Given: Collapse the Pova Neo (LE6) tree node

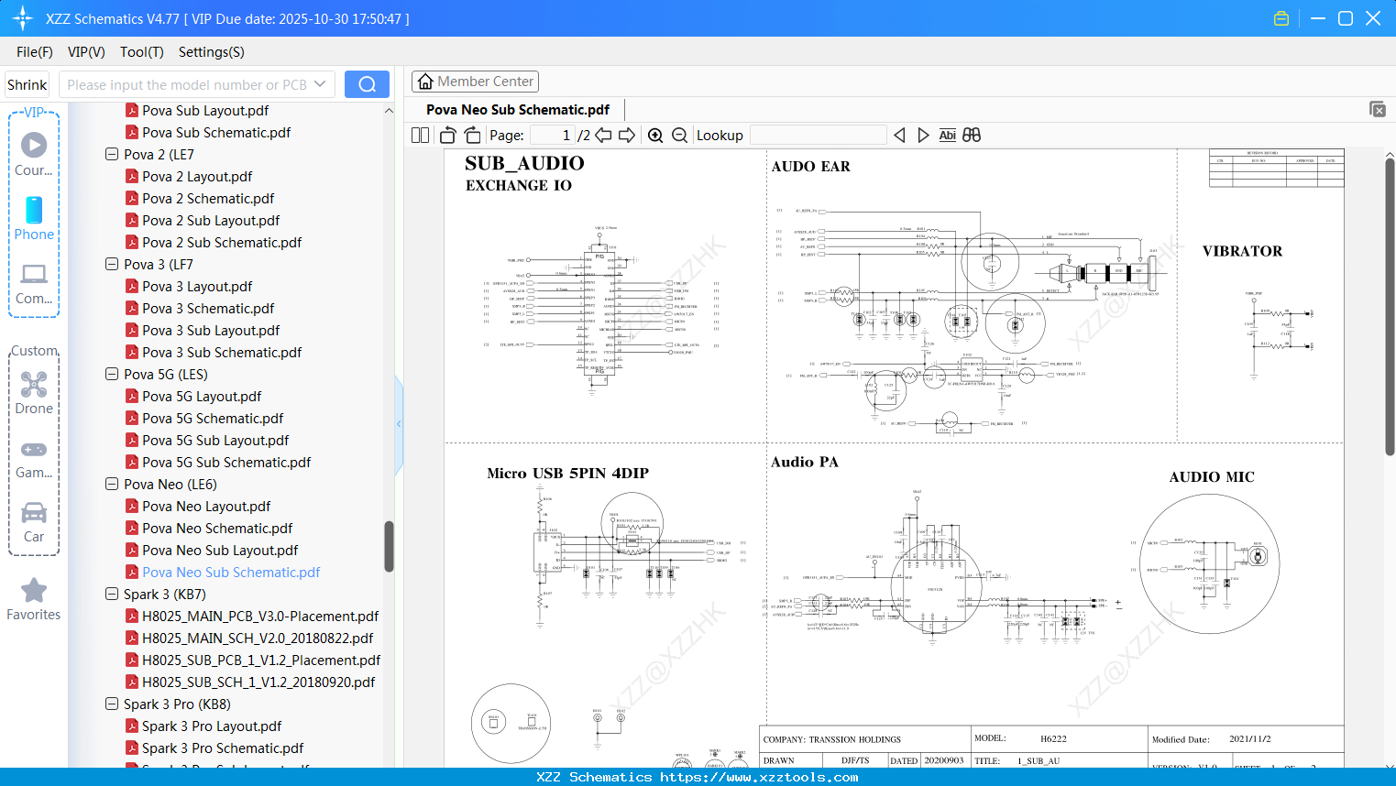Looking at the screenshot, I should coord(111,484).
